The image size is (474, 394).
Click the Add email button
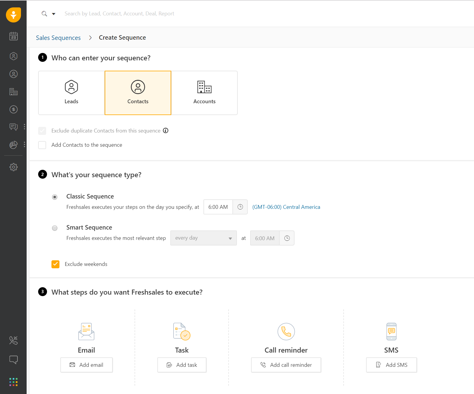pyautogui.click(x=86, y=365)
